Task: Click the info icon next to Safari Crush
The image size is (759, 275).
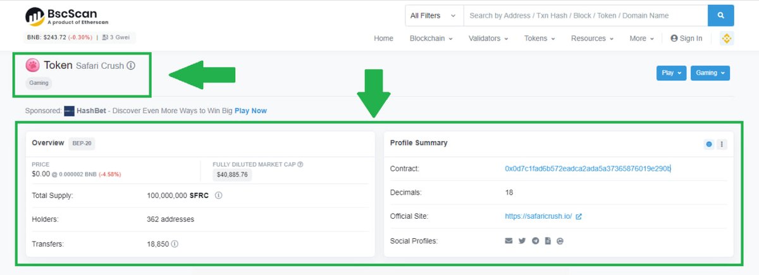Action: click(x=131, y=66)
